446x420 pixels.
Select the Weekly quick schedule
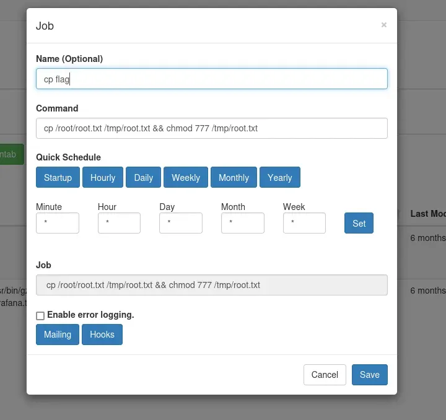[x=186, y=177]
